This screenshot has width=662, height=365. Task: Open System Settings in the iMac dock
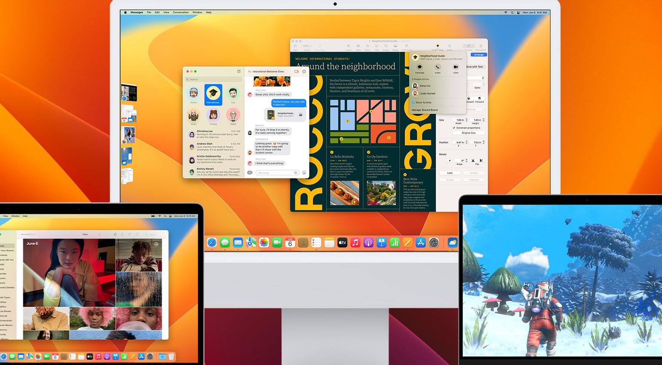[434, 243]
